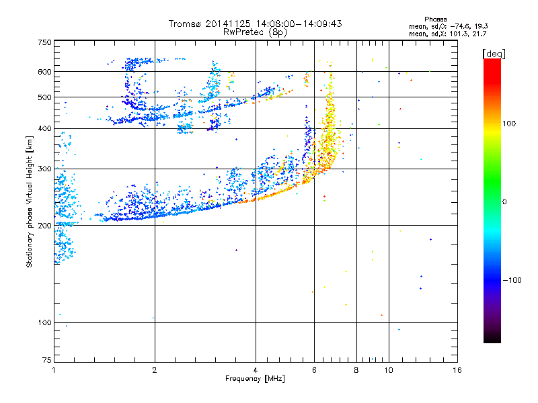Click the 'mean, sd,O: -74.6, 19.3' line
The height and width of the screenshot is (403, 538).
(449, 26)
